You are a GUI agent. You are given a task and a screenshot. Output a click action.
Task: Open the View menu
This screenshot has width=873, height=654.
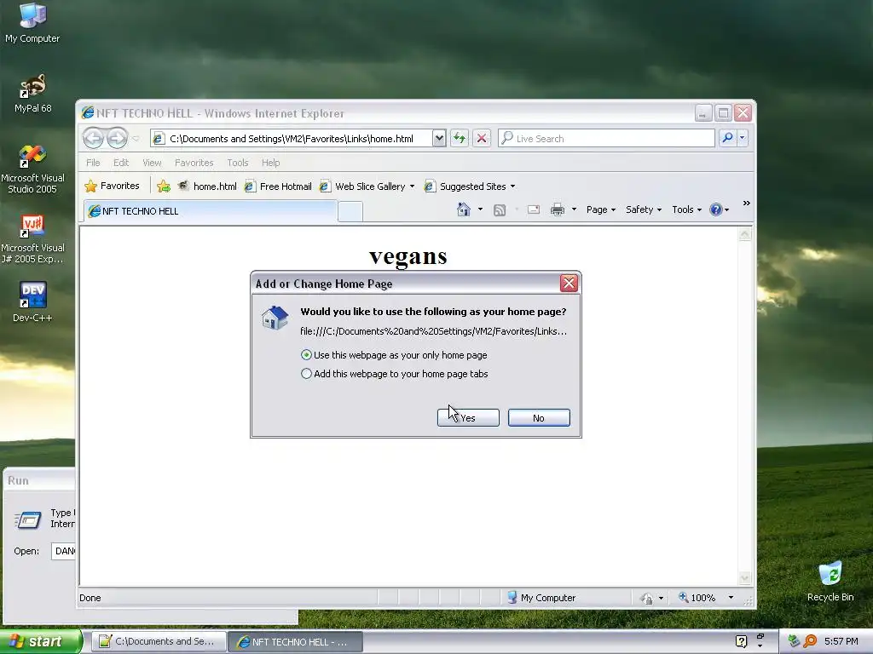click(x=152, y=163)
